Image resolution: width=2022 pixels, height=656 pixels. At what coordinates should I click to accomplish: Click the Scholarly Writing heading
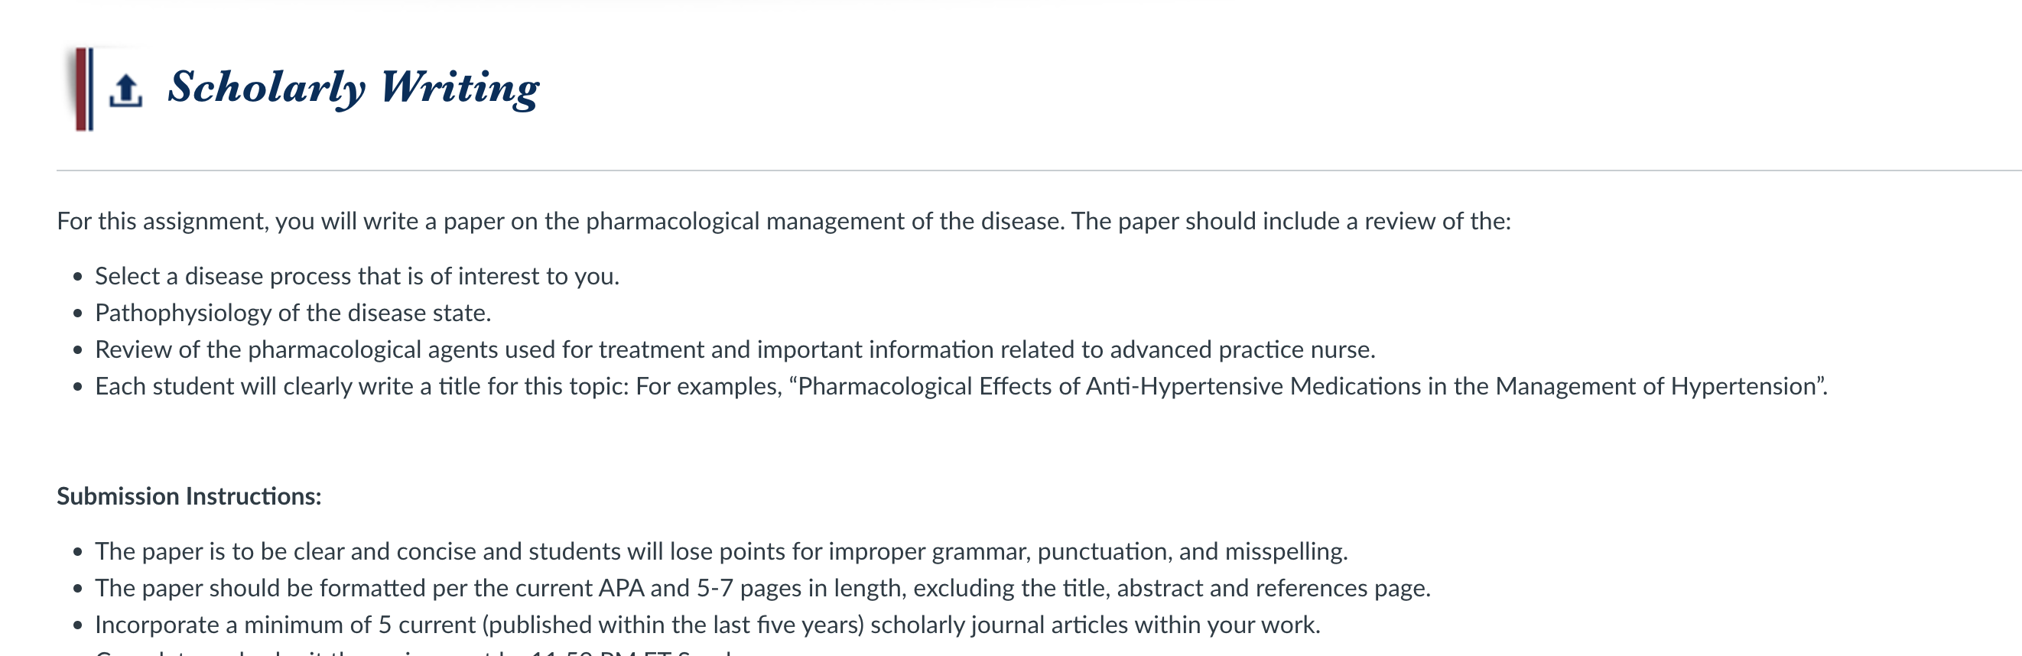(353, 88)
